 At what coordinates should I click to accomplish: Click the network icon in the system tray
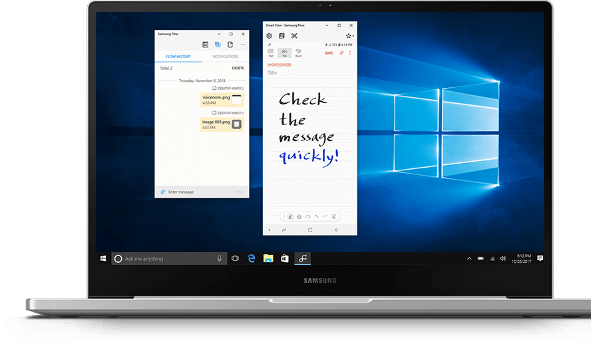point(492,258)
